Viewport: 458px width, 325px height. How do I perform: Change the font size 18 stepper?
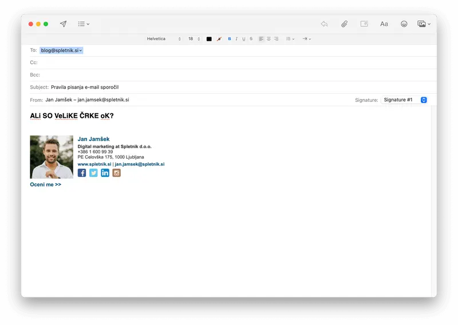[x=194, y=39]
